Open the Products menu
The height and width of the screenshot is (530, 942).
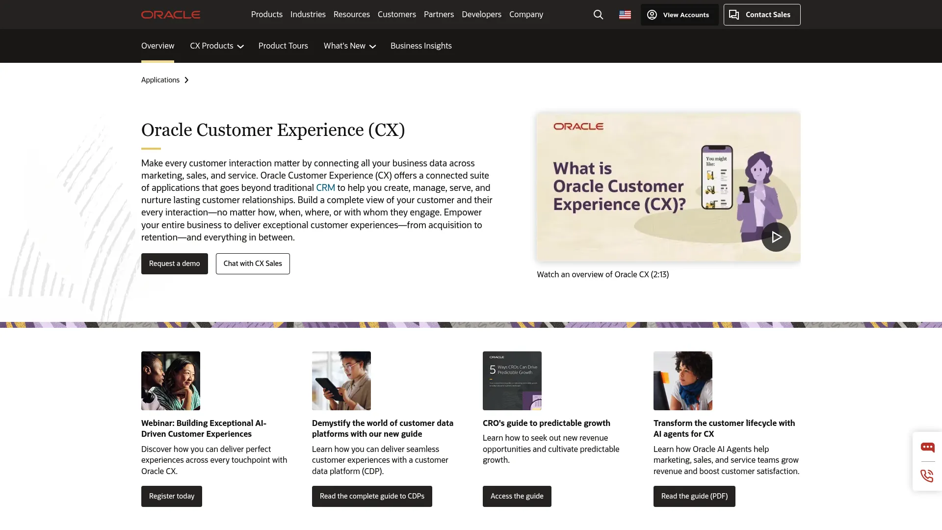266,14
